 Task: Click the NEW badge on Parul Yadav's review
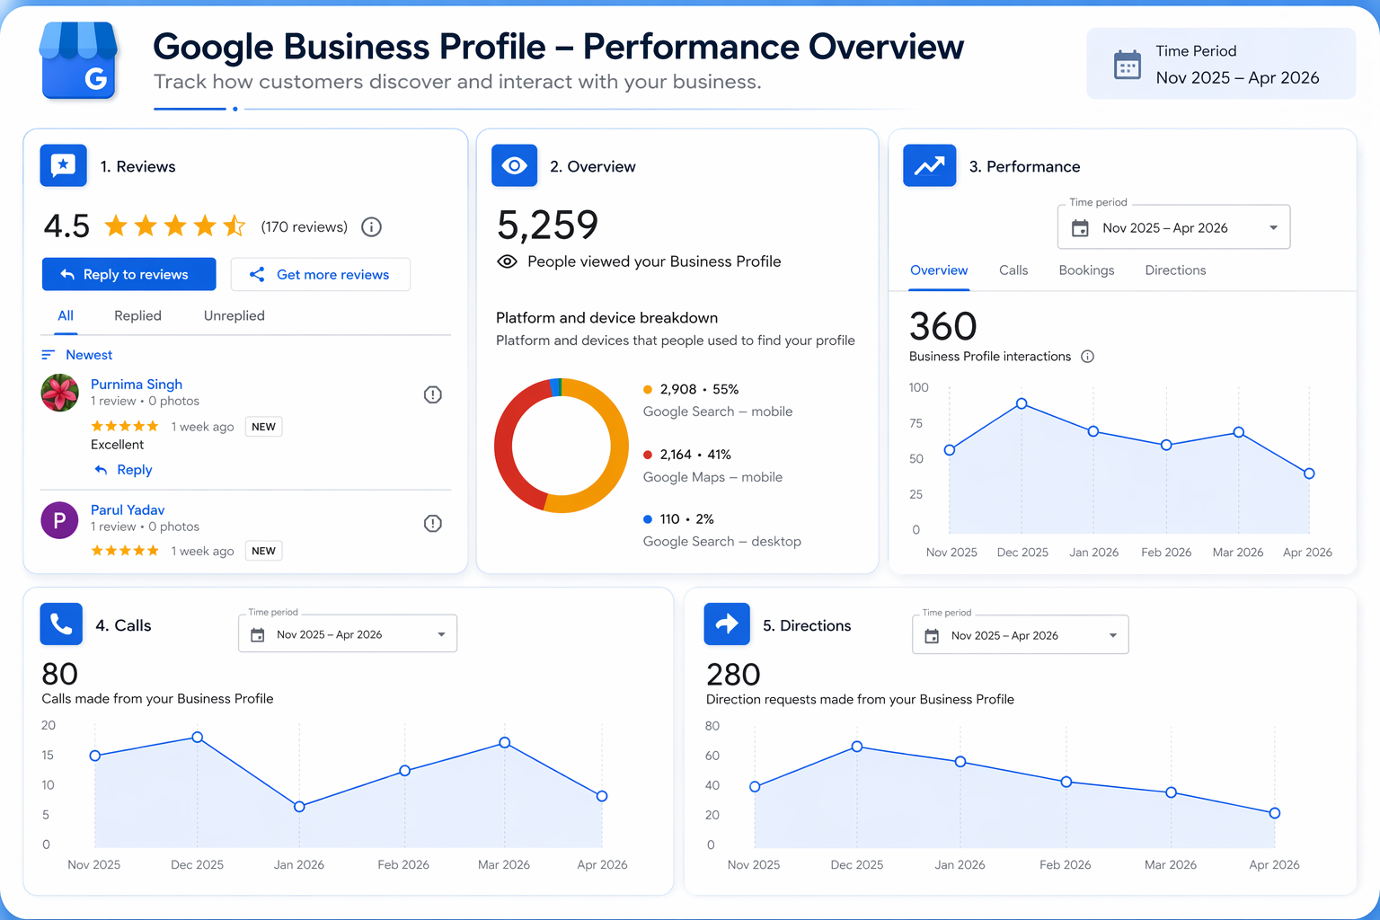[x=264, y=551]
